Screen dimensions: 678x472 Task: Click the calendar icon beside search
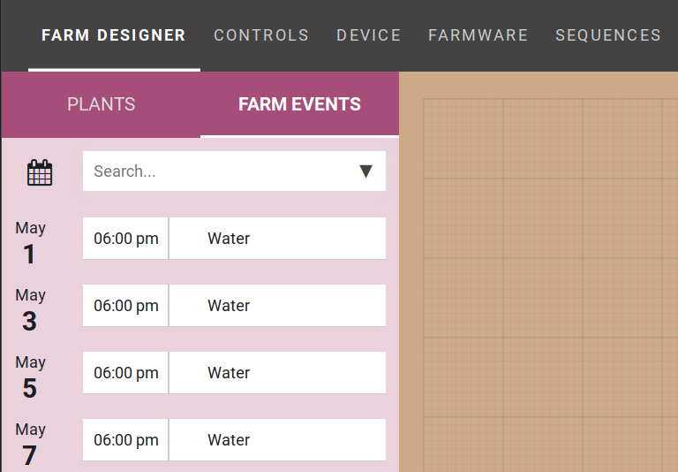[x=40, y=172]
